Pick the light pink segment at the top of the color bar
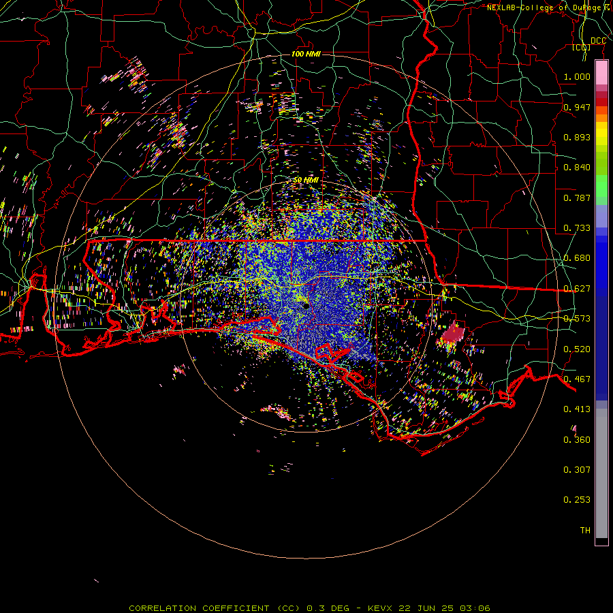Image resolution: width=613 pixels, height=613 pixels. (601, 72)
